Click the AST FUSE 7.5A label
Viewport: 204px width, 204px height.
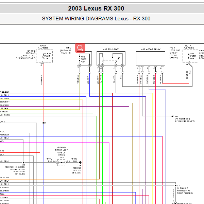(83, 59)
